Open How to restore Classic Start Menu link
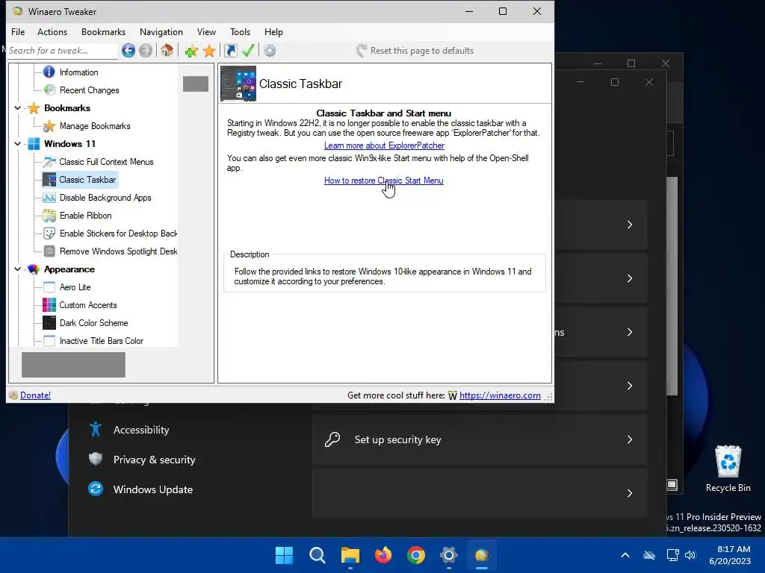This screenshot has width=765, height=573. tap(383, 181)
